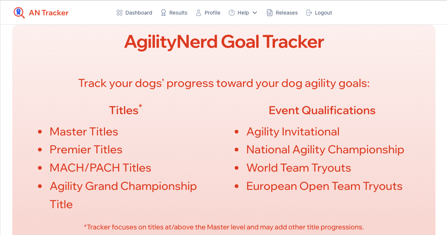Image resolution: width=447 pixels, height=235 pixels.
Task: Open the Help dropdown chevron
Action: (x=256, y=12)
